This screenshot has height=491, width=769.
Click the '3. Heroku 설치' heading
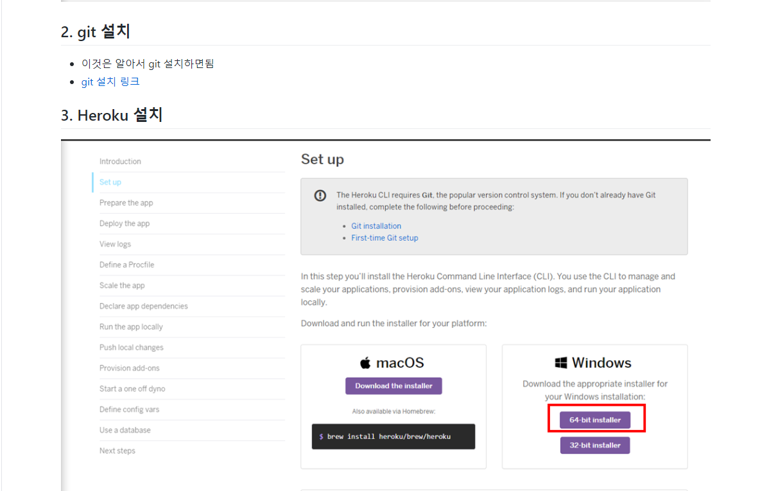point(112,115)
